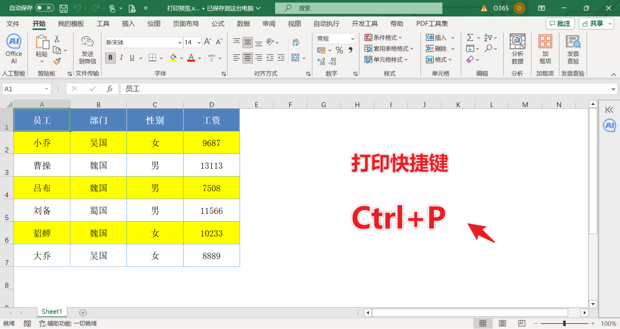Screen dimensions: 620x329
Task: Click the Merge and Center icon
Action: [295, 58]
